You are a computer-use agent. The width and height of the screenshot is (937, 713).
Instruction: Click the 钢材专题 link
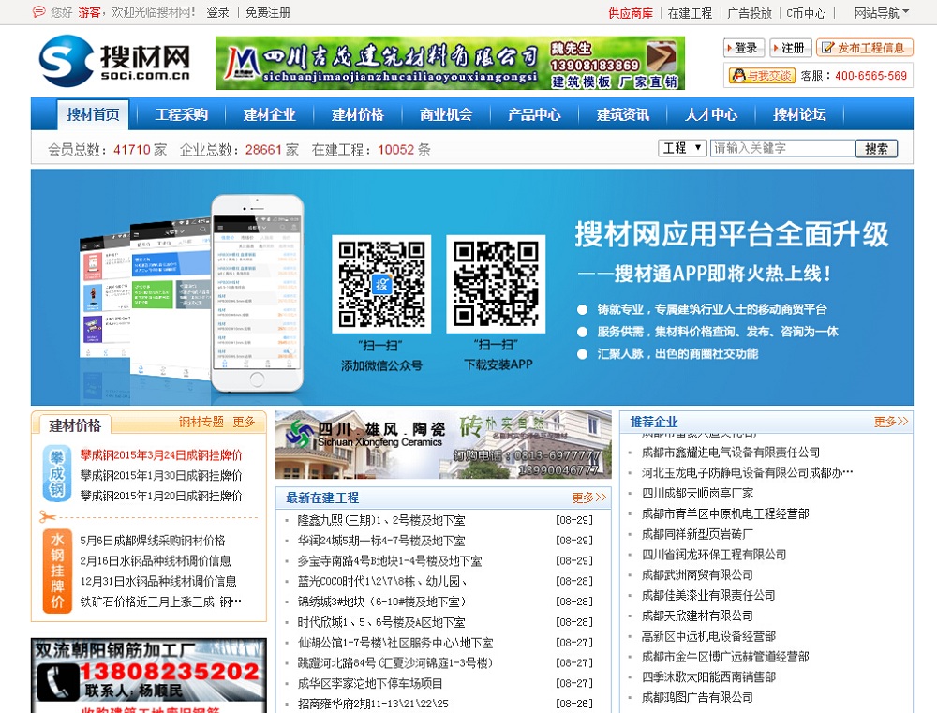pos(201,422)
